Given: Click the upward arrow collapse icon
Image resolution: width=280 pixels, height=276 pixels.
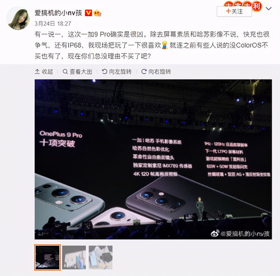Looking at the screenshot, I should click(x=38, y=71).
